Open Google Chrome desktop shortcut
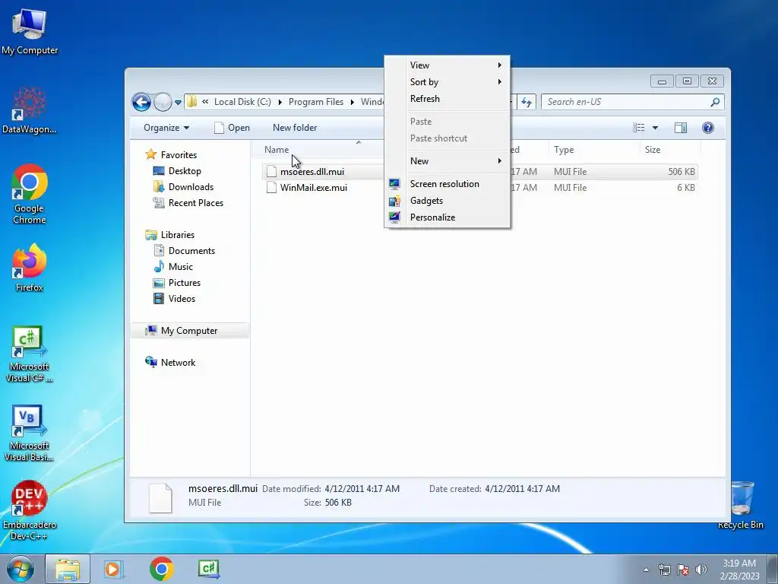The image size is (778, 584). pyautogui.click(x=30, y=194)
